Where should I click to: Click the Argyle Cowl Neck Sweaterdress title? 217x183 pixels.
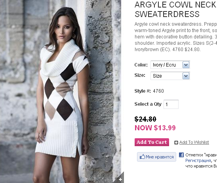(x=176, y=10)
